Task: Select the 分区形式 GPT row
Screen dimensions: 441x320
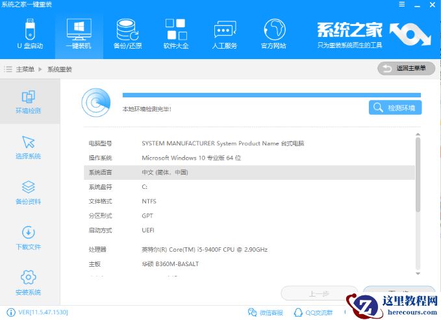Action: pos(249,215)
